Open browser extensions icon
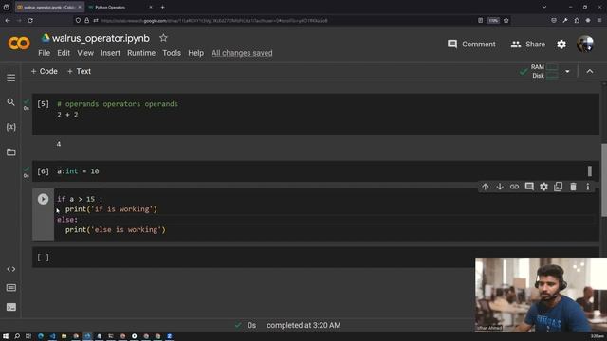 [x=577, y=20]
